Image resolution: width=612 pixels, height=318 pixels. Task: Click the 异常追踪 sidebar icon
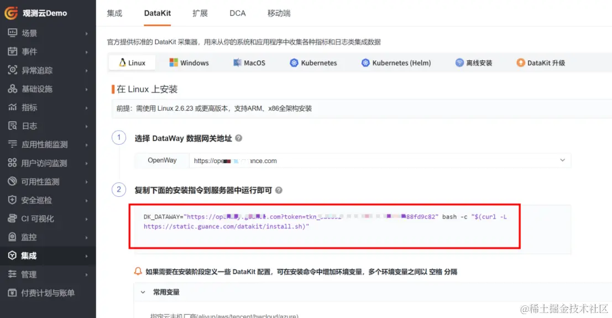13,70
